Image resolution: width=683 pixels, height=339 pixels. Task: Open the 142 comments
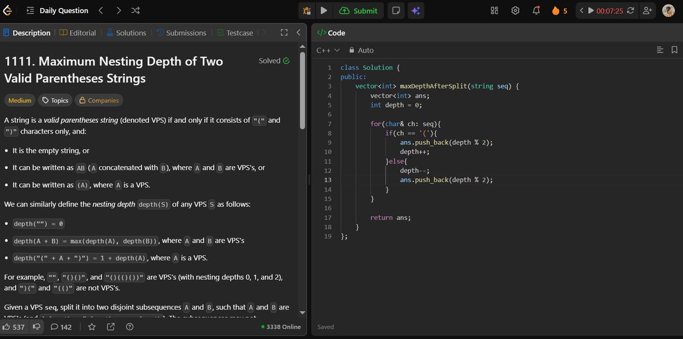(61, 327)
